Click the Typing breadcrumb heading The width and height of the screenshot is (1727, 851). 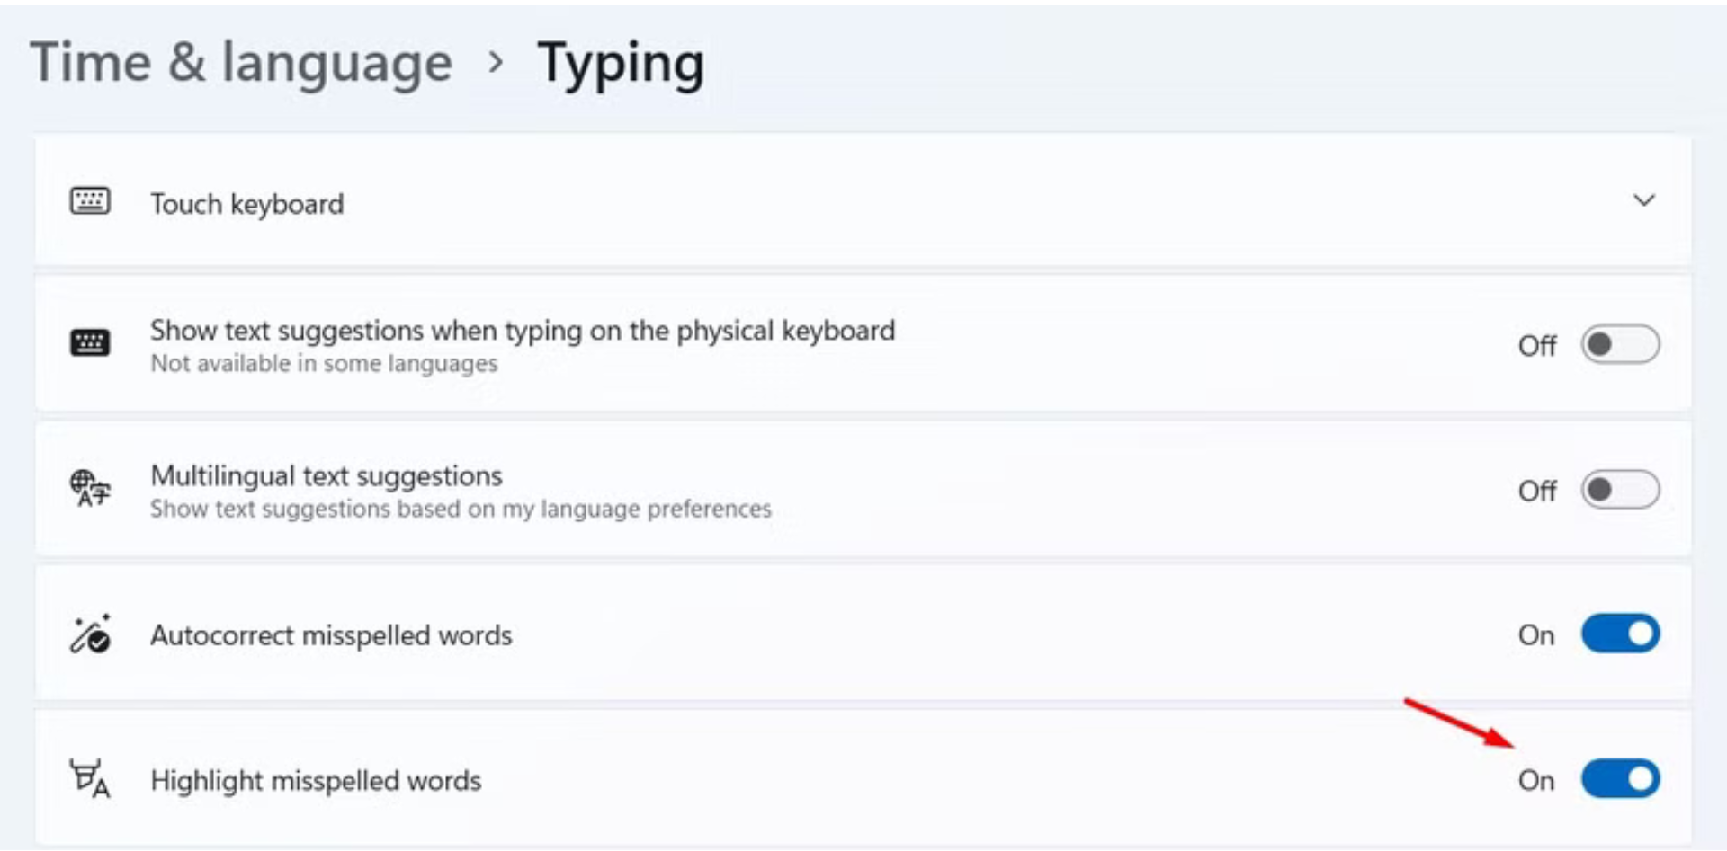coord(621,63)
